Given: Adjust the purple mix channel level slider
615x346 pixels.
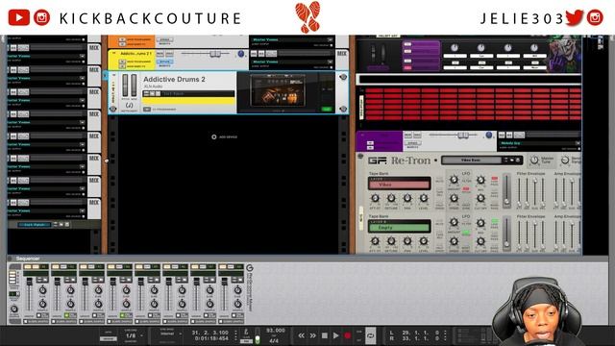Looking at the screenshot, I should click(x=463, y=135).
